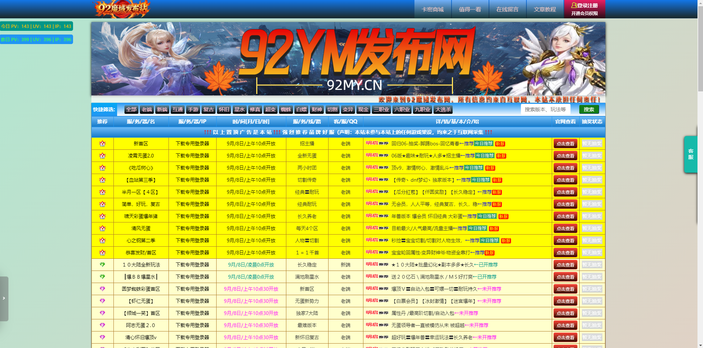Click 点击查看 for 心之钢第二季
Image resolution: width=703 pixels, height=348 pixels.
(x=565, y=240)
